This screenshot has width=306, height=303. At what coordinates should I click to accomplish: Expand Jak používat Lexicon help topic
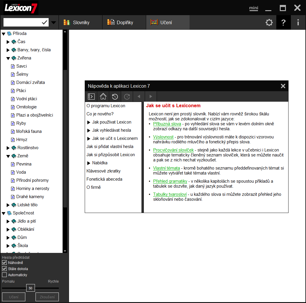click(89, 122)
